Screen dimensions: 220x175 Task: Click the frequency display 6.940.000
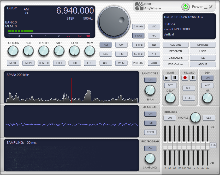click(75, 11)
